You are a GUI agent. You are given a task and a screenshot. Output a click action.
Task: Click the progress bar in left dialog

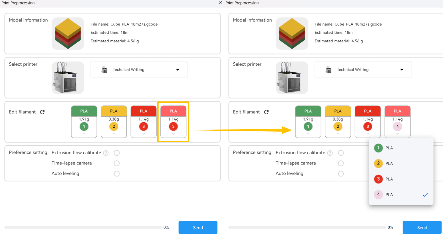pyautogui.click(x=83, y=227)
